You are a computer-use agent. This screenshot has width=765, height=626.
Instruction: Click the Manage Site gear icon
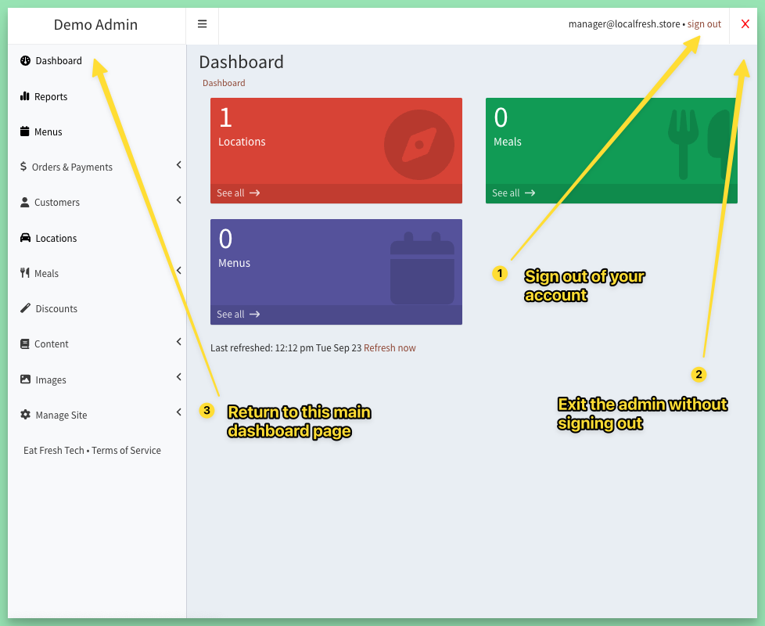pyautogui.click(x=25, y=415)
